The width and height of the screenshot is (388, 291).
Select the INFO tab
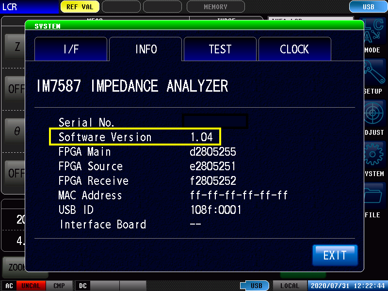(x=145, y=49)
